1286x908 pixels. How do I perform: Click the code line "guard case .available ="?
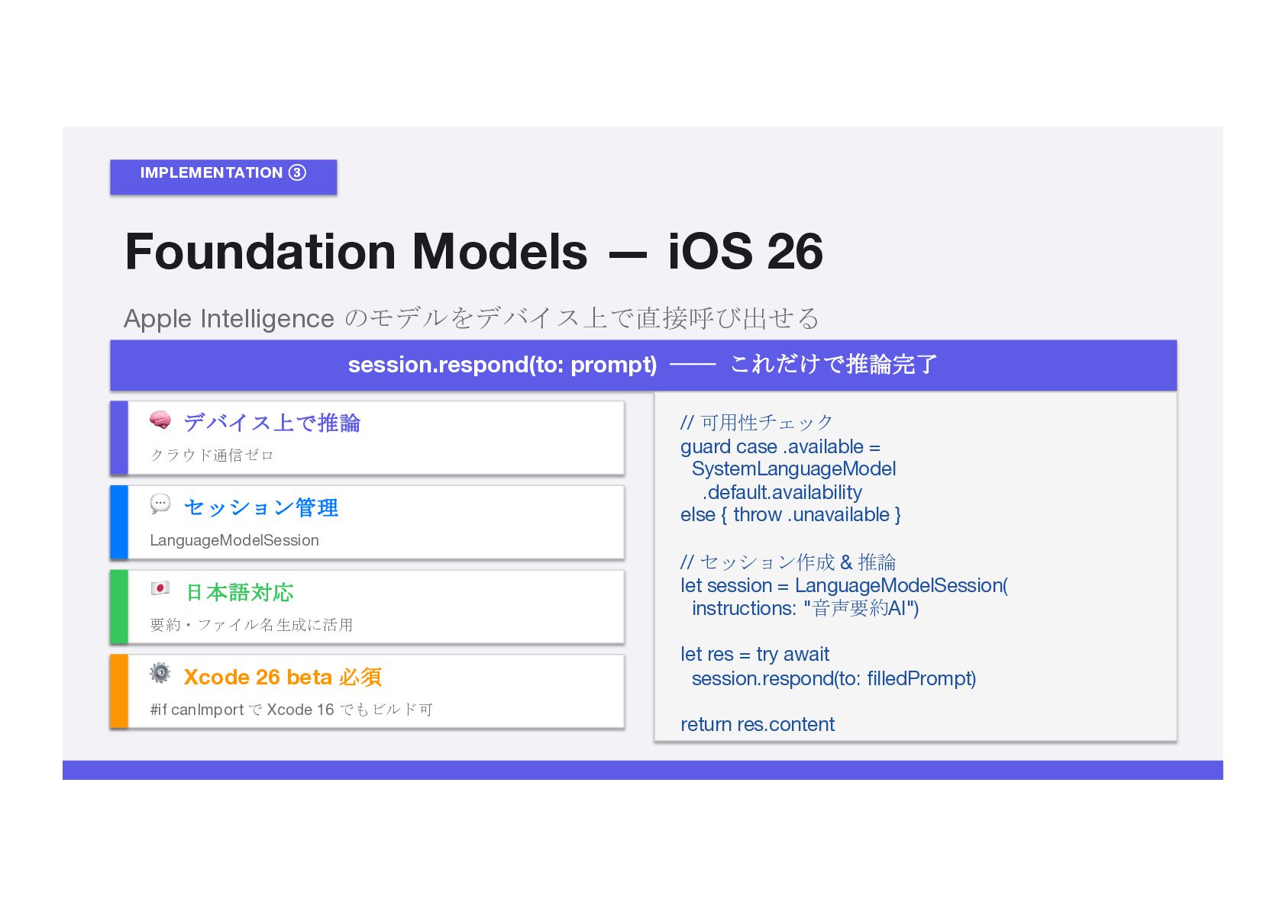pos(780,446)
